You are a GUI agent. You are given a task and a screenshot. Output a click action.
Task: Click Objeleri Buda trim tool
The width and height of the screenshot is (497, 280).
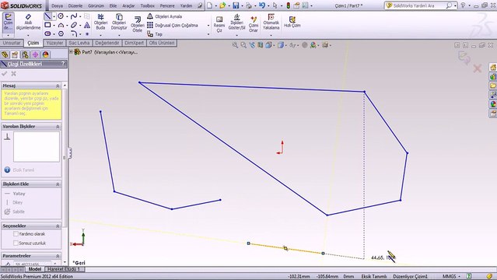(x=100, y=22)
